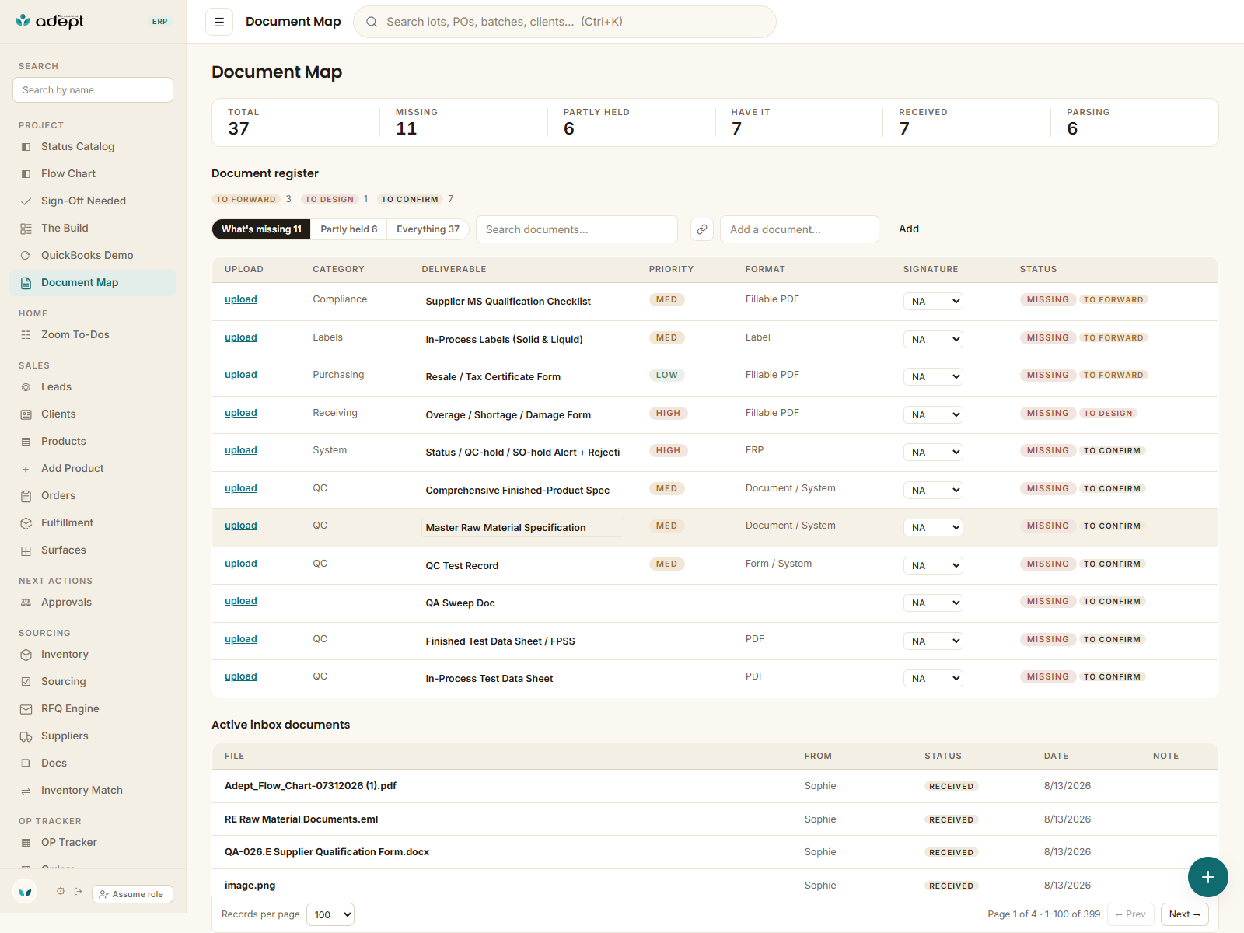Go to Next page of inbox
The height and width of the screenshot is (933, 1244).
[x=1184, y=914]
